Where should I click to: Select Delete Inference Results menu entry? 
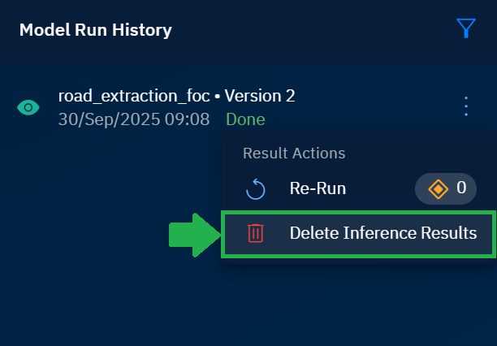[x=358, y=234]
